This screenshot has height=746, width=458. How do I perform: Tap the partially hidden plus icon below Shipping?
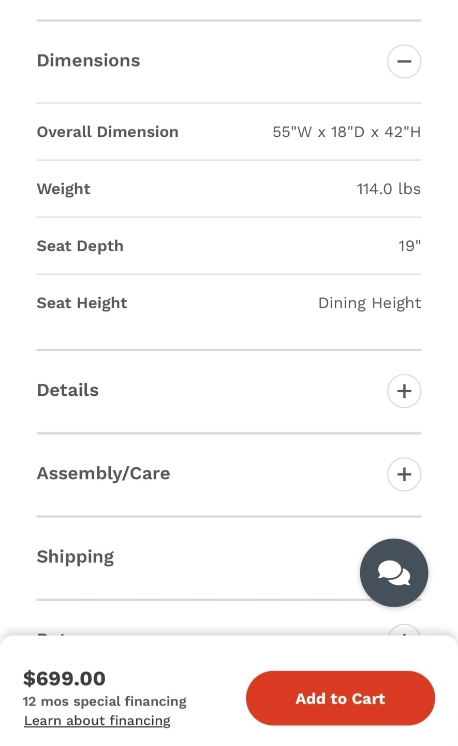click(404, 630)
